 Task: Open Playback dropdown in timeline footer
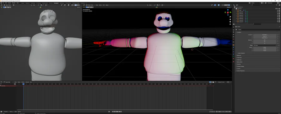pyautogui.click(x=6, y=112)
